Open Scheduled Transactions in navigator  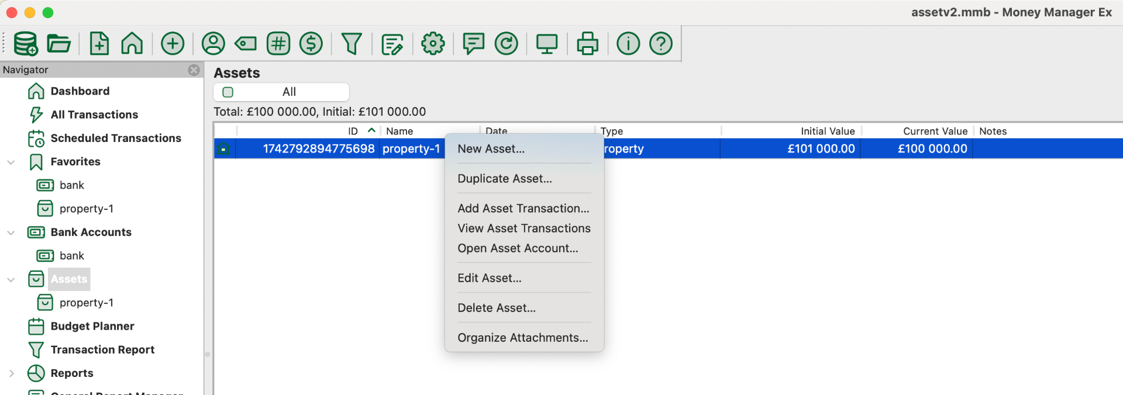pos(115,138)
